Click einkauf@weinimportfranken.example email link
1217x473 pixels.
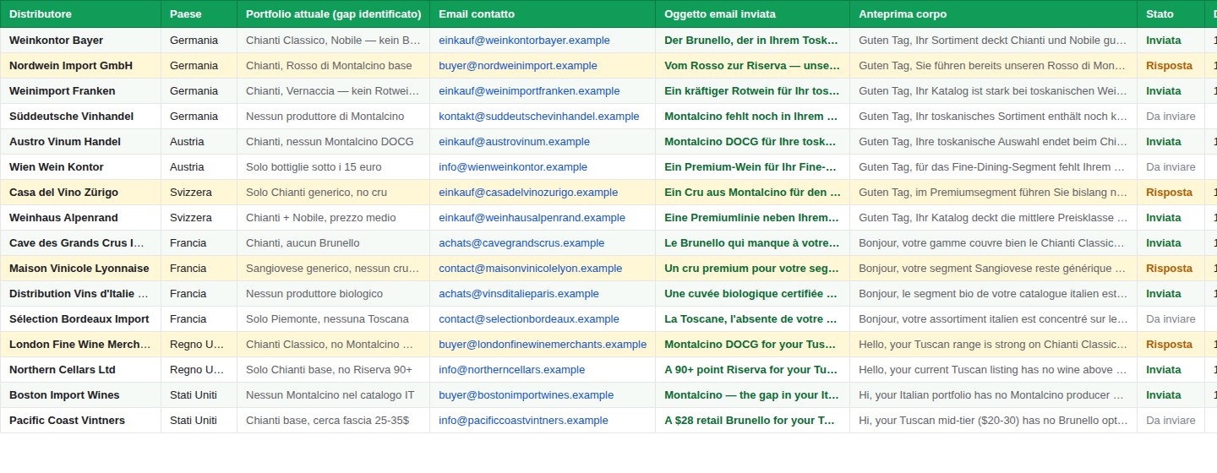[x=529, y=91]
